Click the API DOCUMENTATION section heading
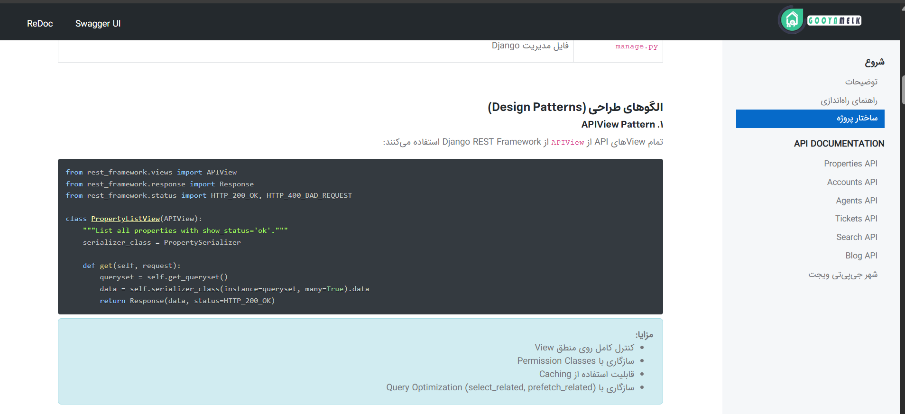Viewport: 905px width, 414px height. coord(839,144)
